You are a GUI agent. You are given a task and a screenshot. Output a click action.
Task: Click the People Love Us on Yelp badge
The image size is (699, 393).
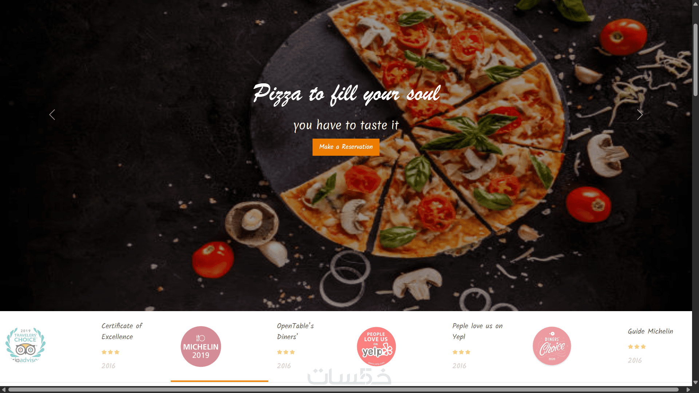(376, 346)
